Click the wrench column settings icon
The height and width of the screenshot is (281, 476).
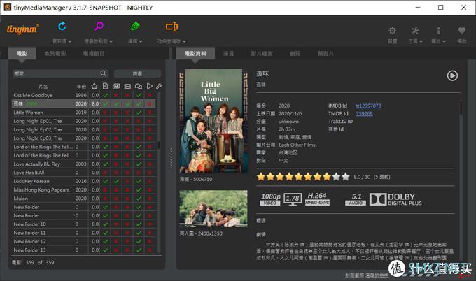[159, 87]
